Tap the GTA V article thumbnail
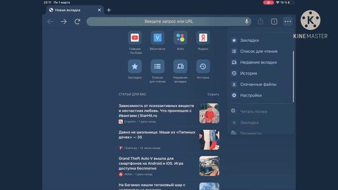 (209, 166)
